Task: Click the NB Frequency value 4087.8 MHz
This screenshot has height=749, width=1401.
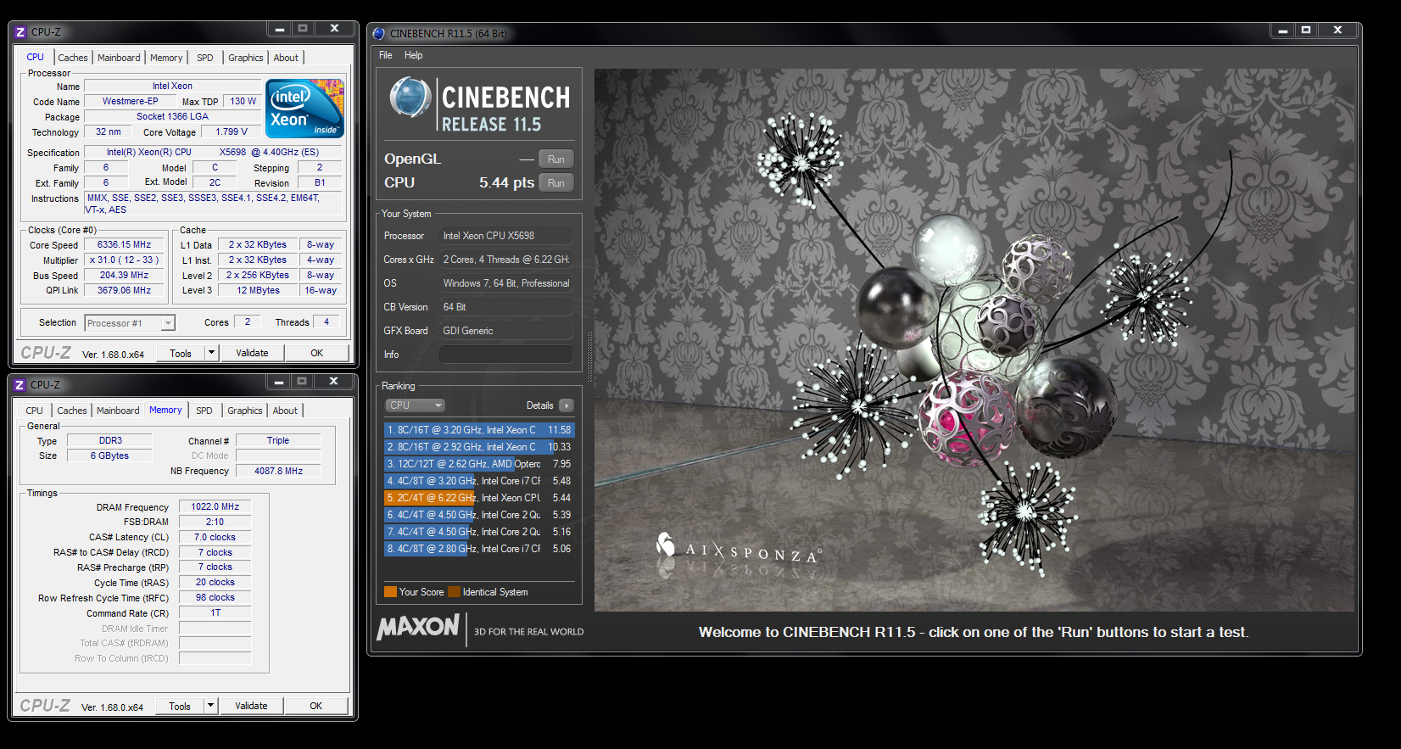Action: coord(278,471)
